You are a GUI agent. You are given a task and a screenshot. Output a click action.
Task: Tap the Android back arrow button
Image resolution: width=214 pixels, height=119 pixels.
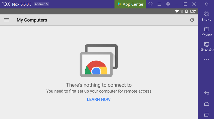tap(206, 93)
